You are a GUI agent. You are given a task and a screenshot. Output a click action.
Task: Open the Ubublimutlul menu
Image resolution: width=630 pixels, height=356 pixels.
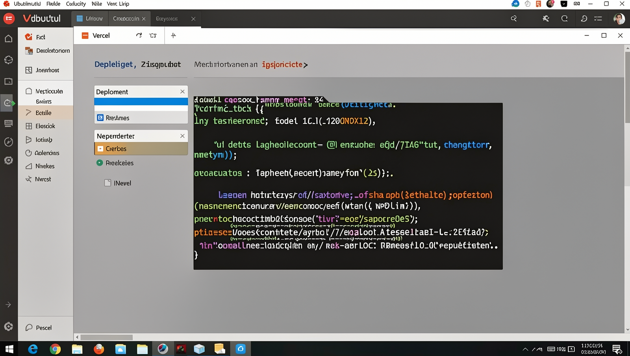(27, 4)
